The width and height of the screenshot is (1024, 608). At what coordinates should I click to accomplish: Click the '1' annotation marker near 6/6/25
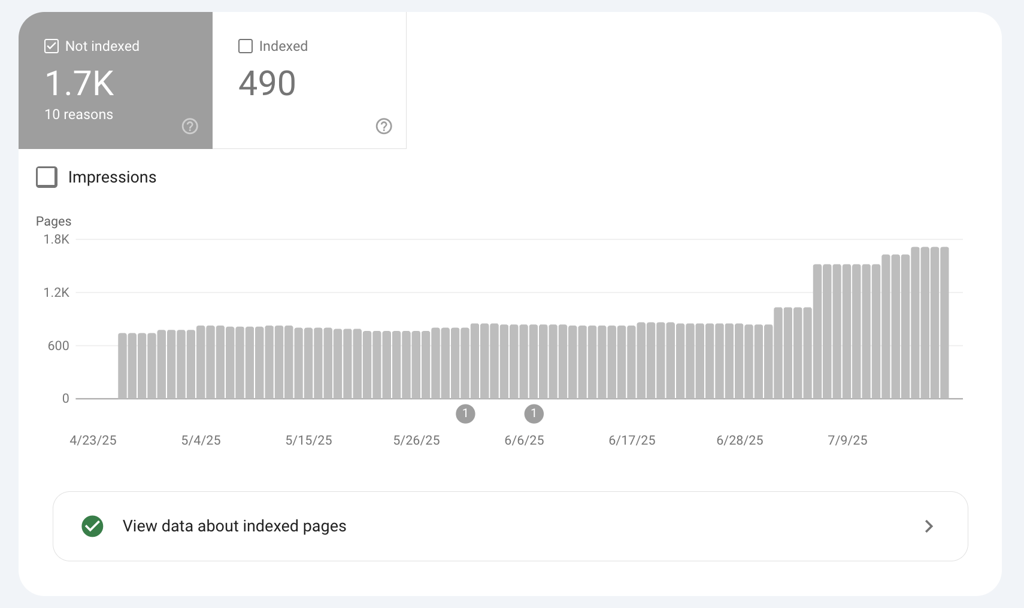click(534, 414)
